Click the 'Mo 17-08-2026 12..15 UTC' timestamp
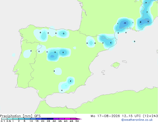Viewport: 158px width, 122px height. (x=116, y=116)
